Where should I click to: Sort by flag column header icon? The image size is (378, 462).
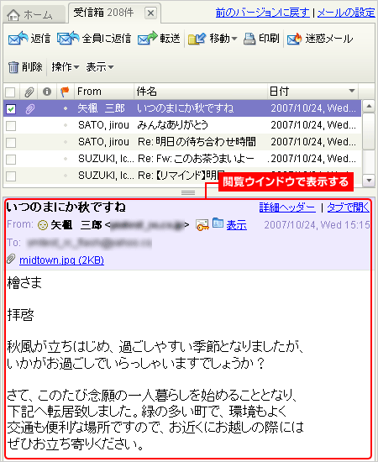tap(65, 92)
